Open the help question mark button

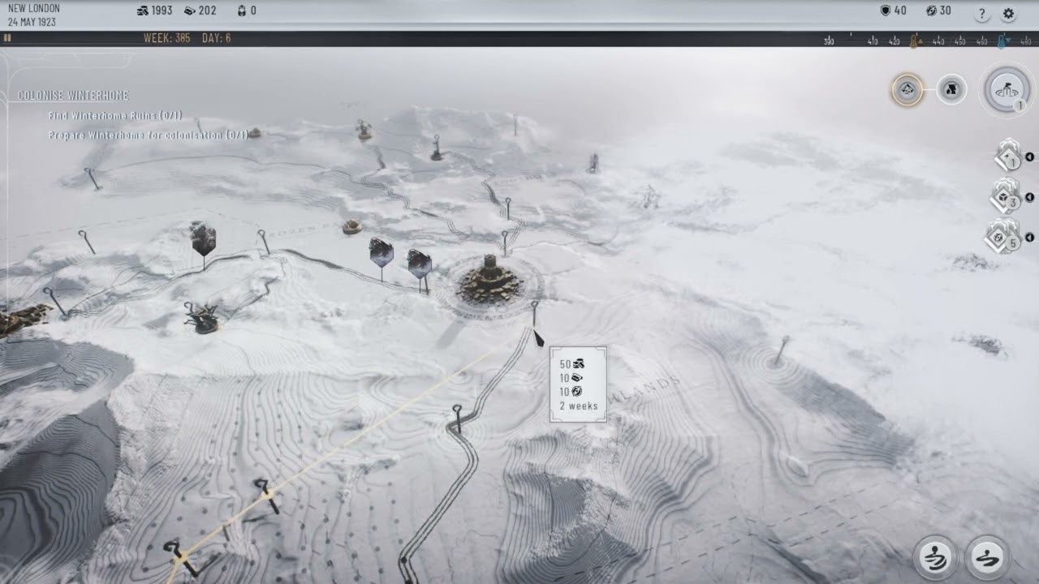tap(981, 13)
